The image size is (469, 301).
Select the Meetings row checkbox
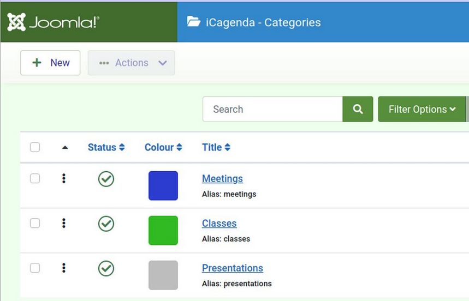point(35,178)
